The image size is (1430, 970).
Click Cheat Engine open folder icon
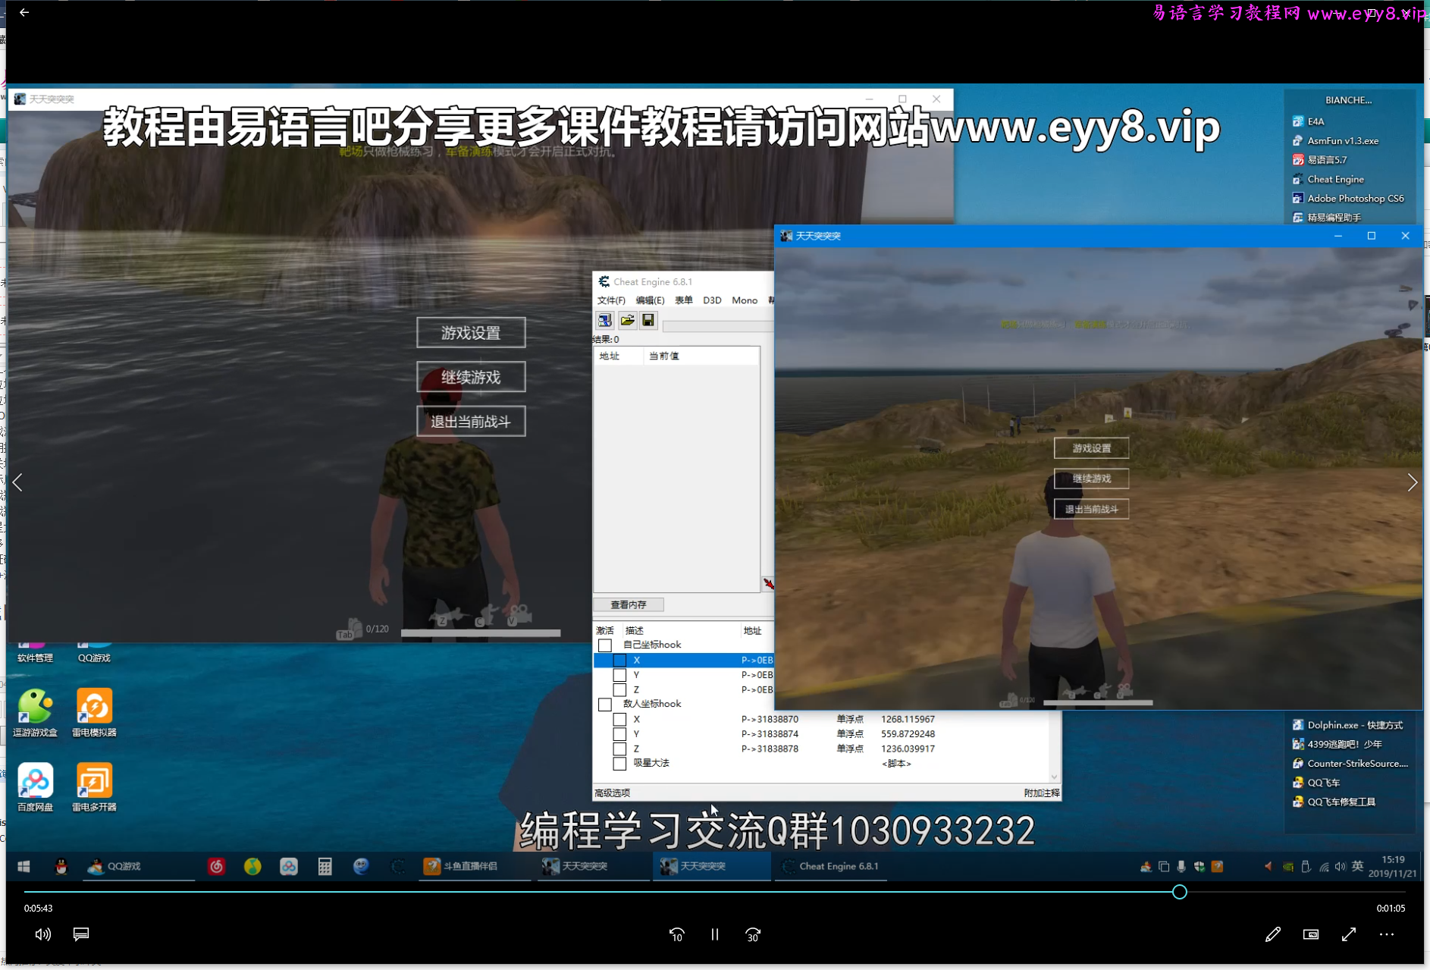pos(627,320)
